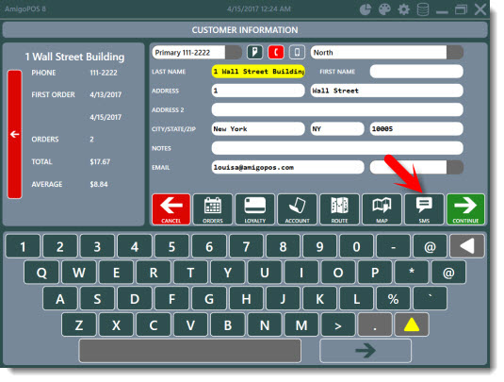
Task: Open the MAP button
Action: tap(382, 209)
